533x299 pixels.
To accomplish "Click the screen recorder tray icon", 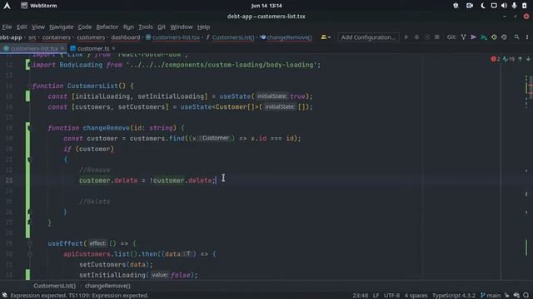I will [470, 6].
